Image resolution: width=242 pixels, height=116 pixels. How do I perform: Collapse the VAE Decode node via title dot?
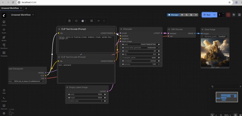tap(169, 29)
